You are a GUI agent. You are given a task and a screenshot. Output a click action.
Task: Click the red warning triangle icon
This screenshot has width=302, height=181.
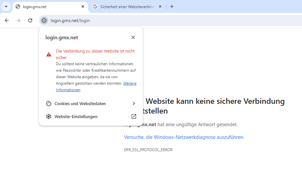49,54
